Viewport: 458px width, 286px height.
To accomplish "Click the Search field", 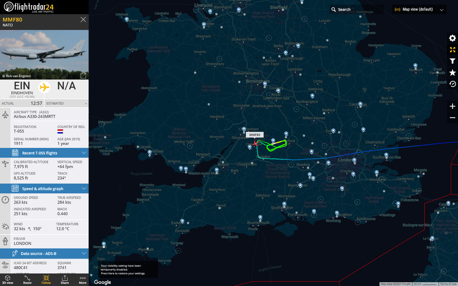I will (x=356, y=10).
